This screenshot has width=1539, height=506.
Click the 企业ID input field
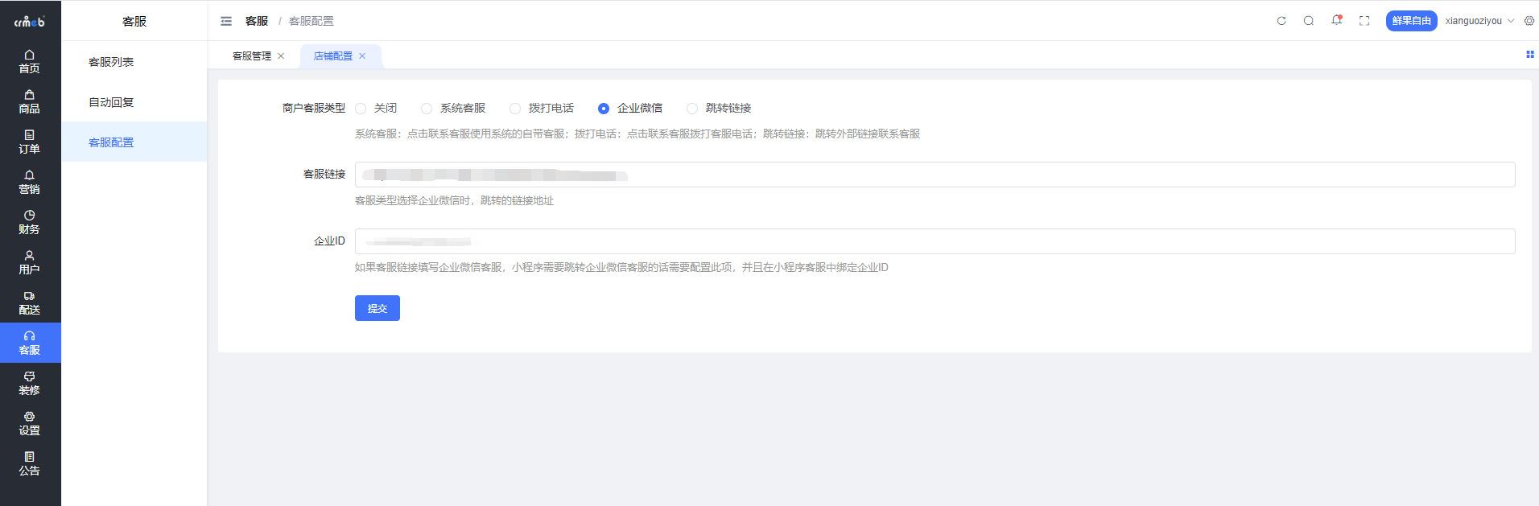click(934, 241)
